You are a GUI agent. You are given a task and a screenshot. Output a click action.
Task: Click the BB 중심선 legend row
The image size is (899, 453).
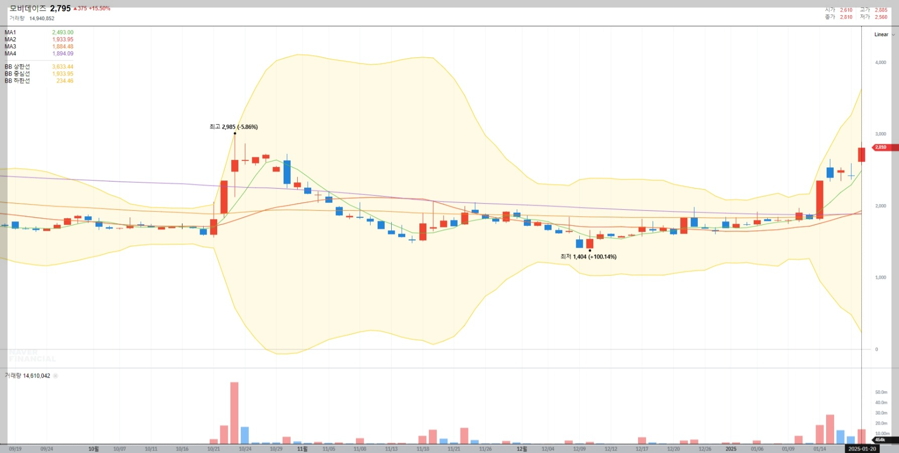(x=39, y=73)
